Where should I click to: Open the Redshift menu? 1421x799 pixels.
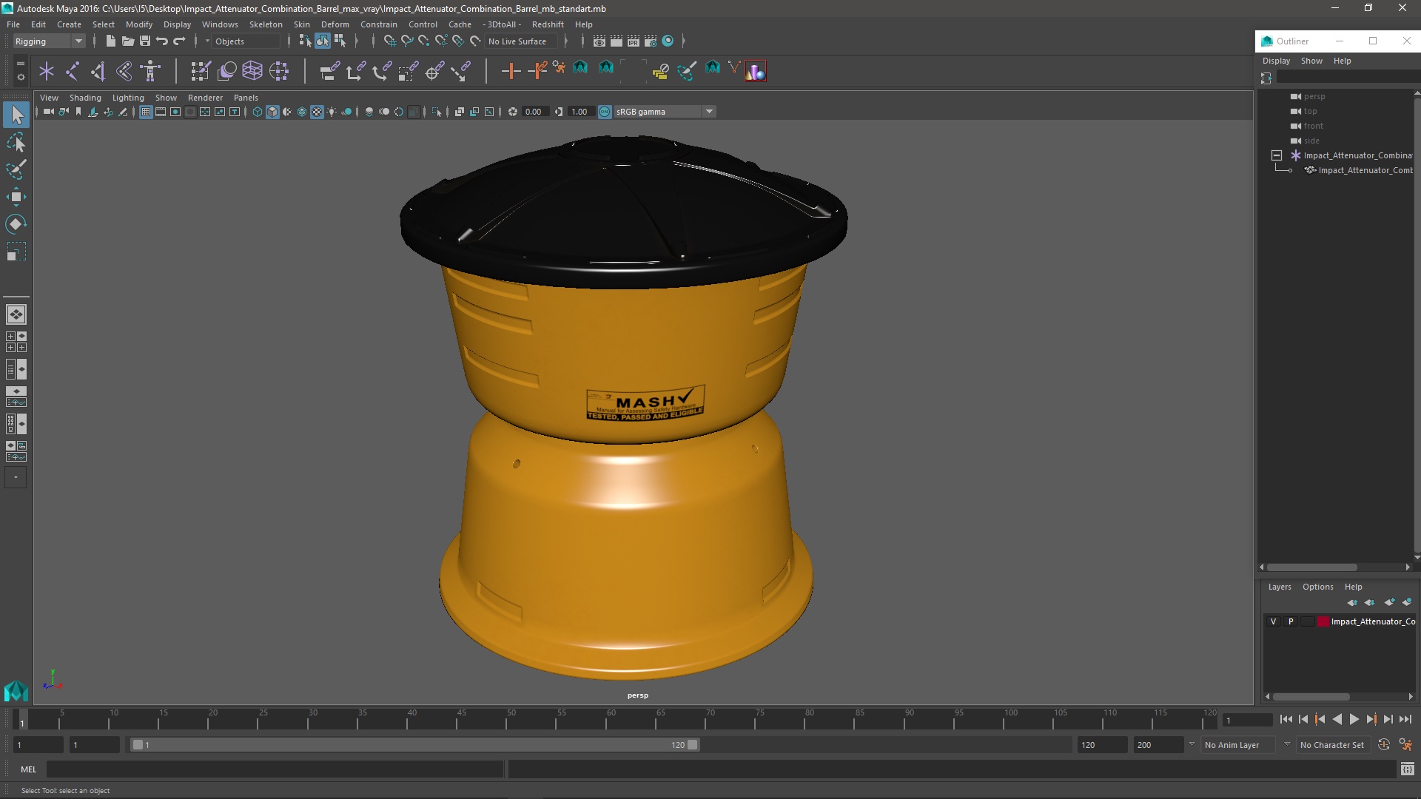548,24
